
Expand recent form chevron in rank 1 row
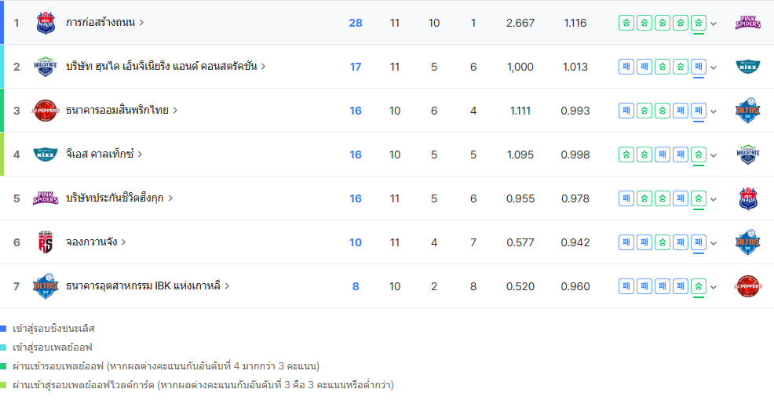tap(714, 24)
